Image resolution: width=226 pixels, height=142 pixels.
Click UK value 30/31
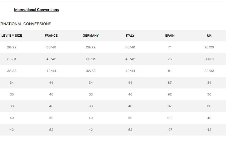209,59
